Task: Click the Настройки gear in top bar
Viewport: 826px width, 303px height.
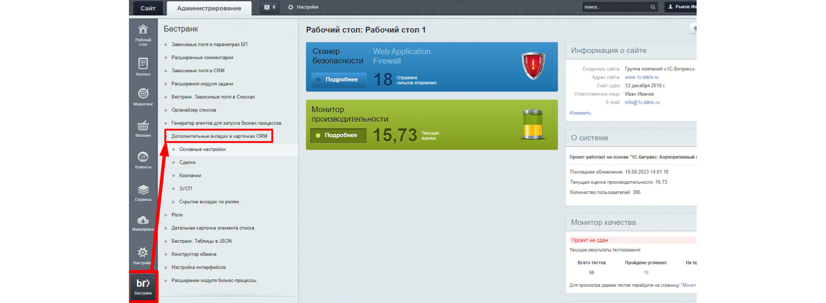Action: coord(303,7)
